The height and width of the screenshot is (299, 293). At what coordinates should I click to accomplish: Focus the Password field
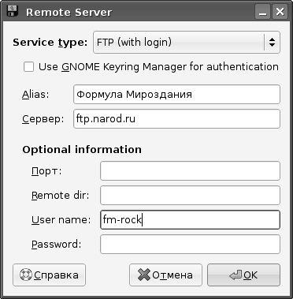[190, 245]
